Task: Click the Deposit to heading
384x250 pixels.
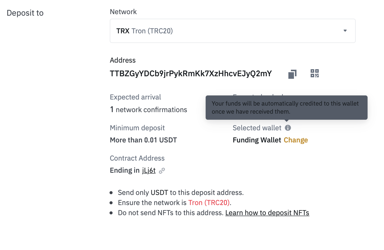Action: click(25, 13)
